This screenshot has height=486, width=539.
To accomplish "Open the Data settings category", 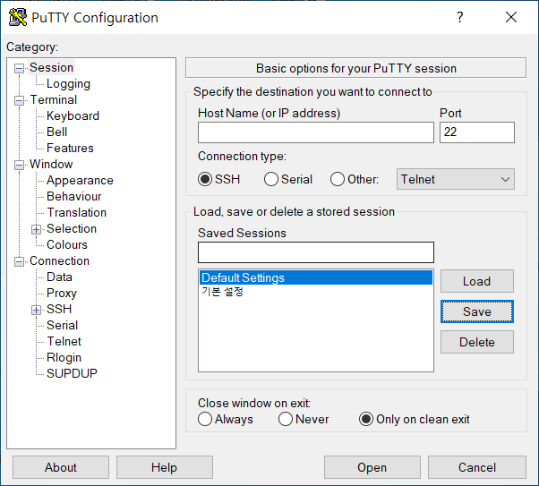I will click(x=59, y=277).
